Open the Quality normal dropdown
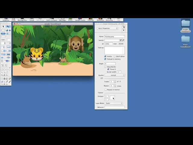The image size is (193, 145). point(115,75)
